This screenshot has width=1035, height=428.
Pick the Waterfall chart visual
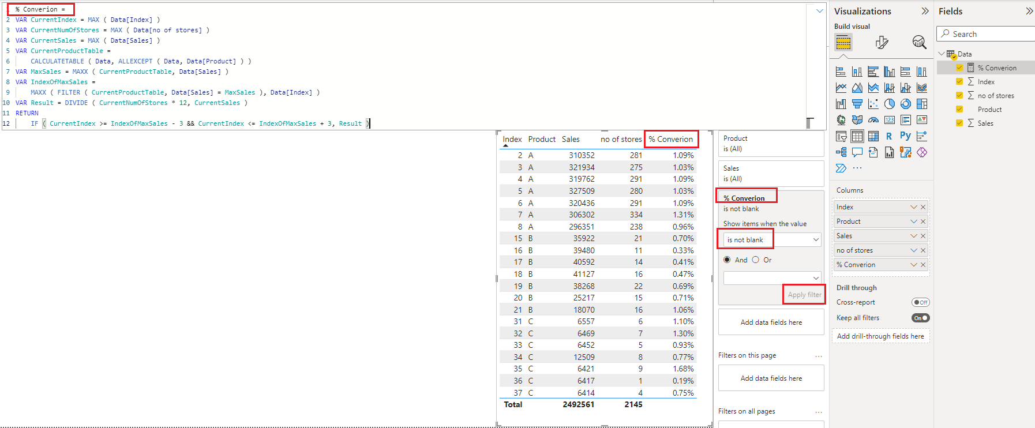point(841,104)
